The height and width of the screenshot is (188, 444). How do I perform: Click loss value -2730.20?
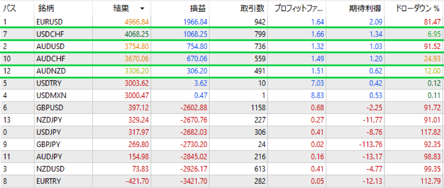(194, 144)
